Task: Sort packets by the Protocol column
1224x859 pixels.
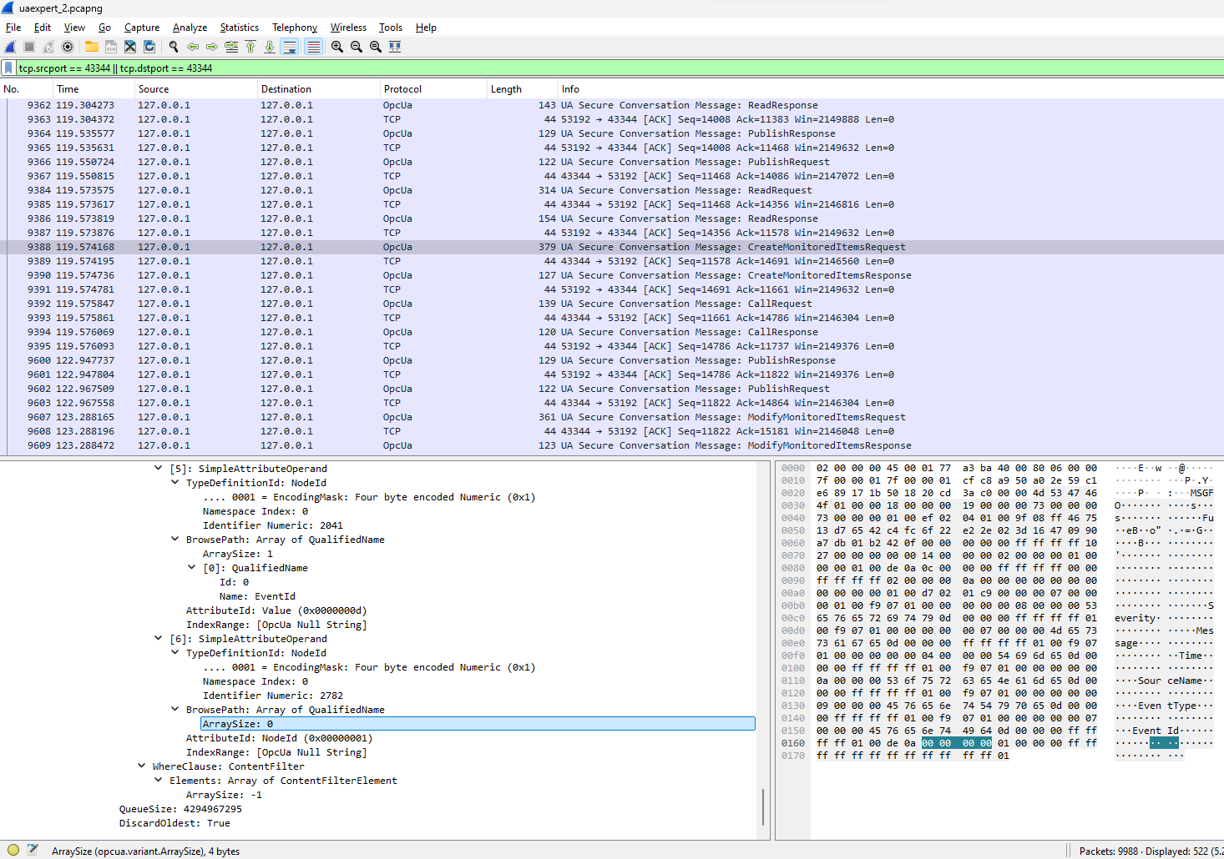Action: click(432, 89)
